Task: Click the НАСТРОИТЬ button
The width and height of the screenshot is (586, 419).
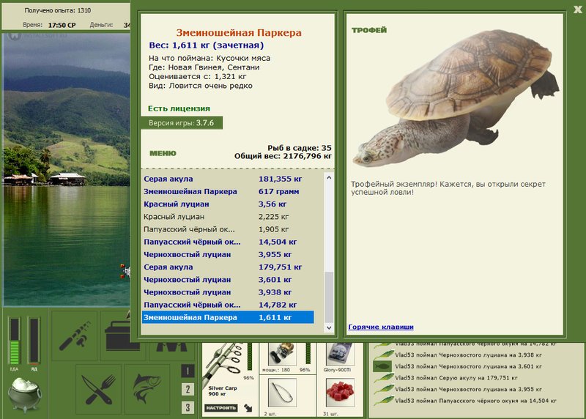Action: point(221,408)
